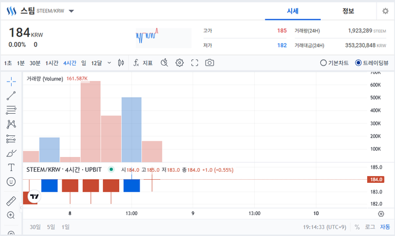
Task: Switch to the 시세 tab
Action: pyautogui.click(x=293, y=11)
